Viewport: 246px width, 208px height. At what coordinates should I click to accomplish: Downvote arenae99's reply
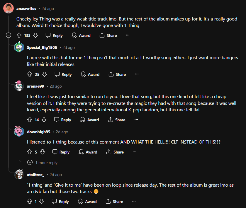pyautogui.click(x=44, y=120)
